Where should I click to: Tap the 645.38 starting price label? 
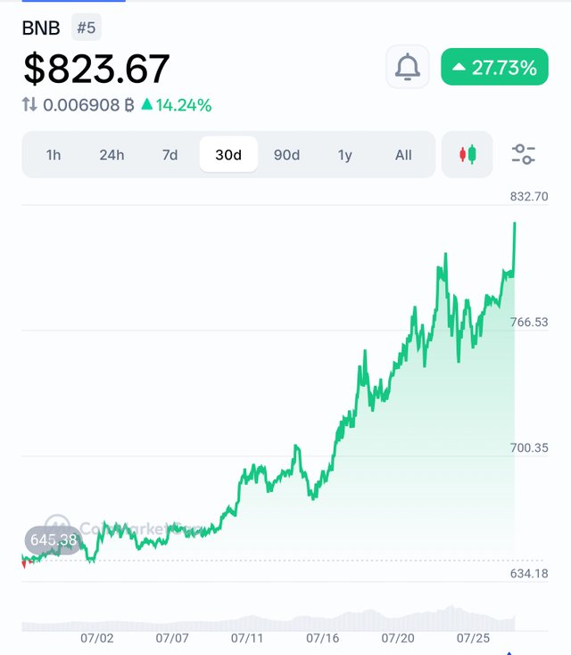(54, 540)
